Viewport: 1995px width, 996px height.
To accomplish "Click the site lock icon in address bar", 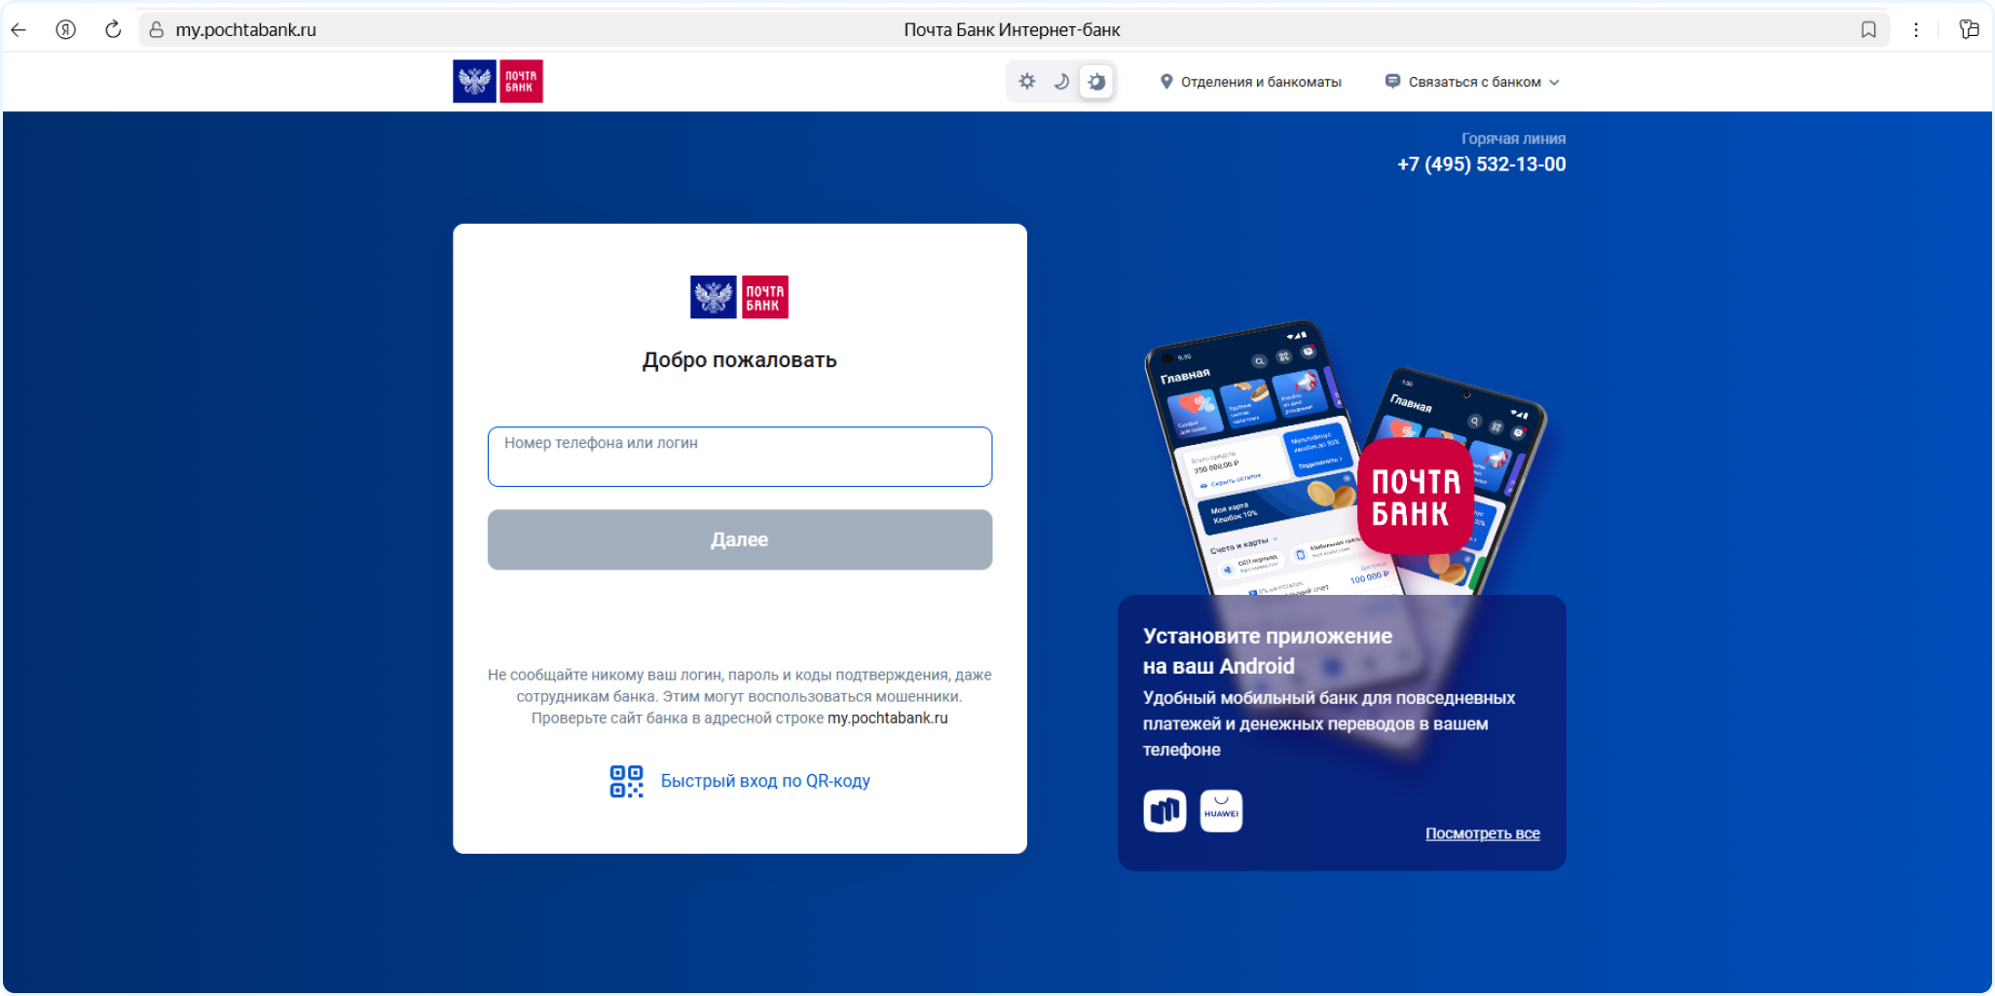I will coord(156,30).
